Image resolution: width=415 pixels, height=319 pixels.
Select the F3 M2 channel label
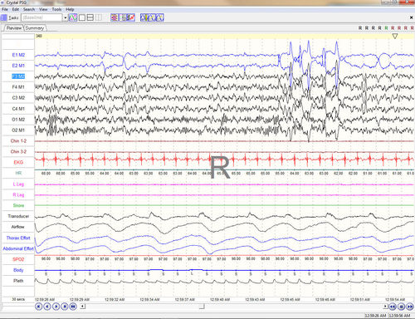click(x=18, y=76)
